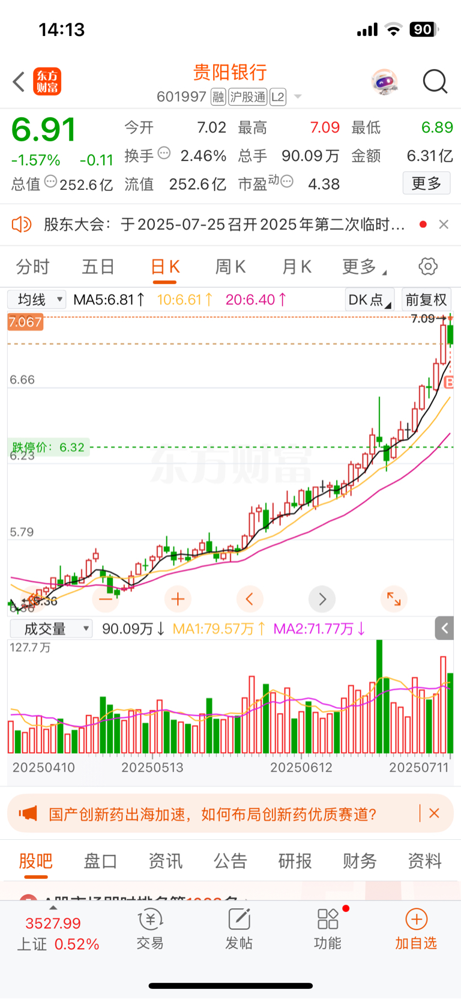
Task: Open the robot assistant avatar
Action: [384, 82]
